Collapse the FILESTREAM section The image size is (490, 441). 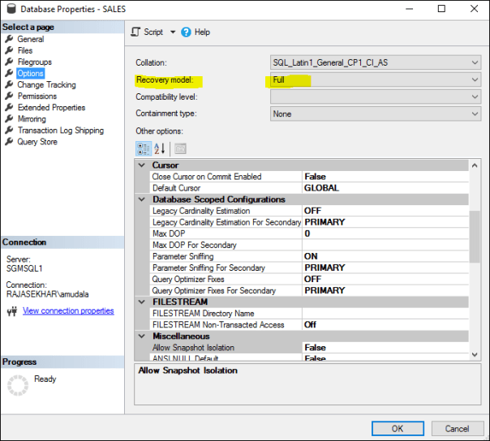pyautogui.click(x=142, y=302)
